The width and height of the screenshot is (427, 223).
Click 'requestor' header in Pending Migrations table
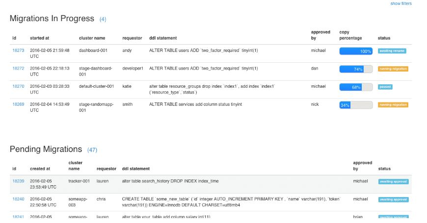tap(106, 169)
